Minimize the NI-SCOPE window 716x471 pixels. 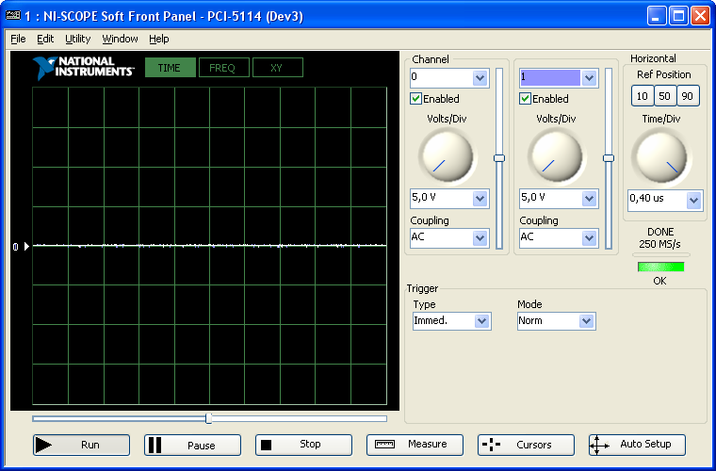657,16
